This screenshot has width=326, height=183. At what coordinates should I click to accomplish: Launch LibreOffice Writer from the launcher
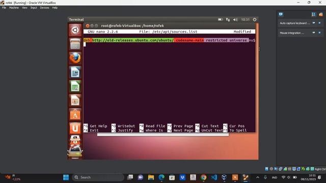75,72
